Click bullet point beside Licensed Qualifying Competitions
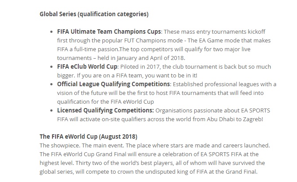297x182 pixels. click(x=53, y=111)
